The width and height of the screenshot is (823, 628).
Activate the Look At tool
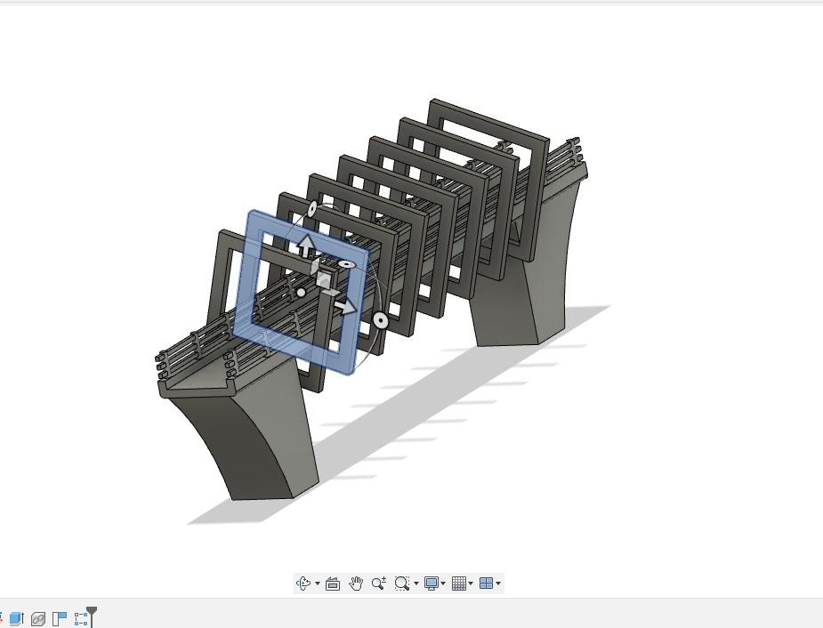tap(332, 583)
